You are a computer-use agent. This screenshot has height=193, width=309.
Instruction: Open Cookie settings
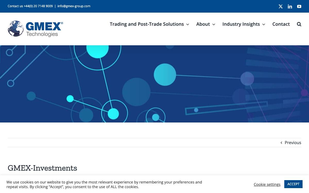pyautogui.click(x=267, y=184)
